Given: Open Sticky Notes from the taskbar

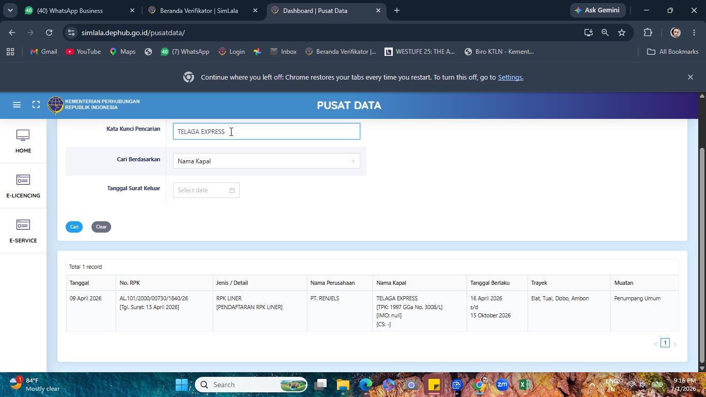Looking at the screenshot, I should click(434, 385).
